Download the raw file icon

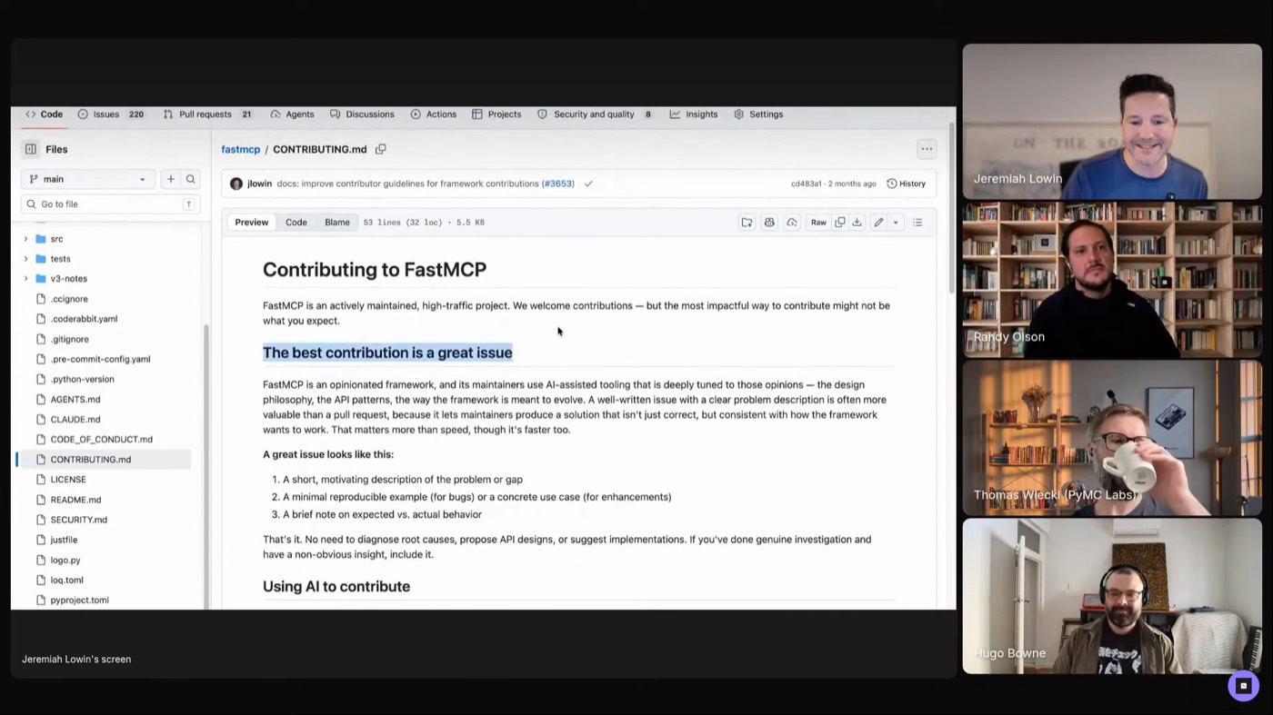pos(857,223)
